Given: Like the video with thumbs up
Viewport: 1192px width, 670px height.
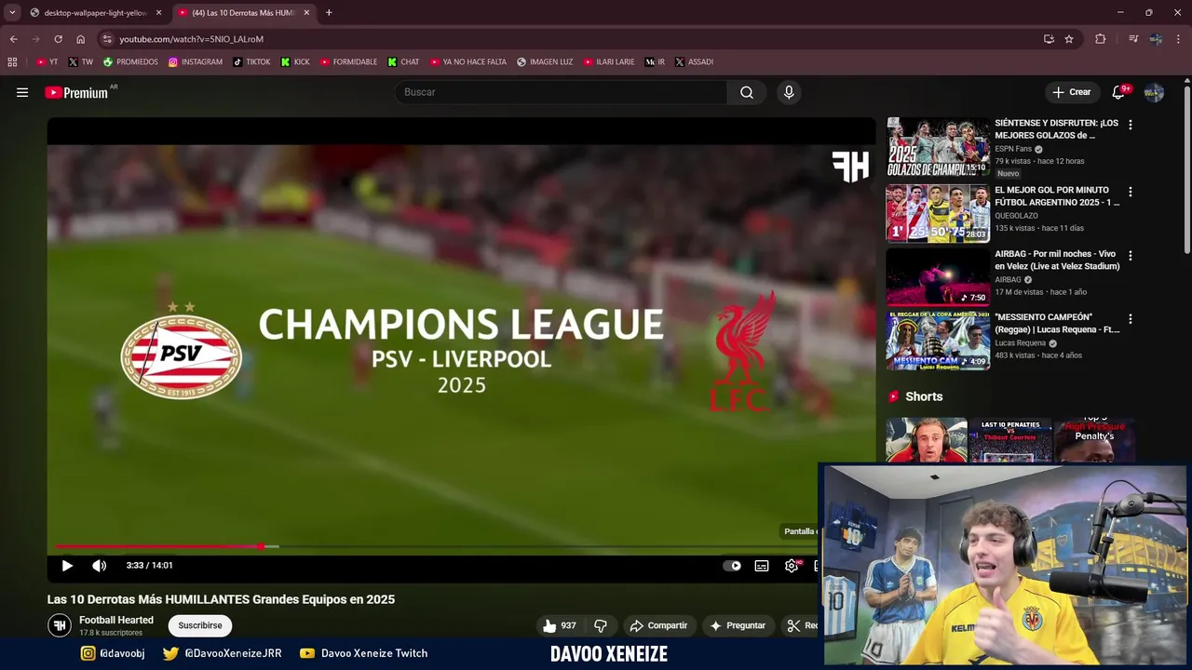Looking at the screenshot, I should (560, 625).
